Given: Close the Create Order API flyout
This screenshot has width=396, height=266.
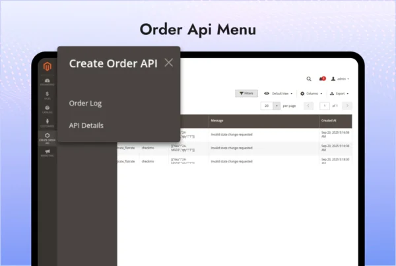Looking at the screenshot, I should coord(169,63).
